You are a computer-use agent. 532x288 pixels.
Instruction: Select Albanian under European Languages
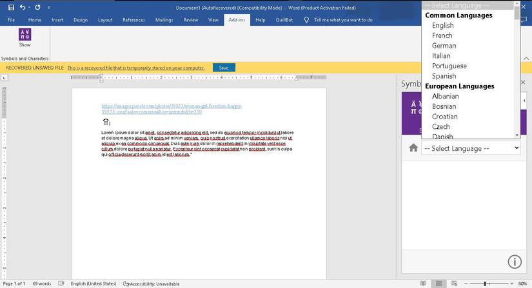pos(445,96)
